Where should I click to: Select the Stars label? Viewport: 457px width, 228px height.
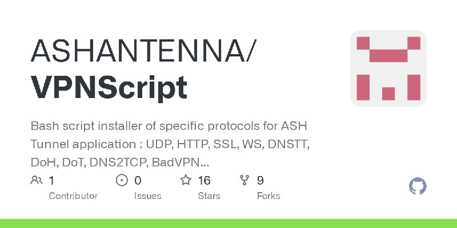209,196
